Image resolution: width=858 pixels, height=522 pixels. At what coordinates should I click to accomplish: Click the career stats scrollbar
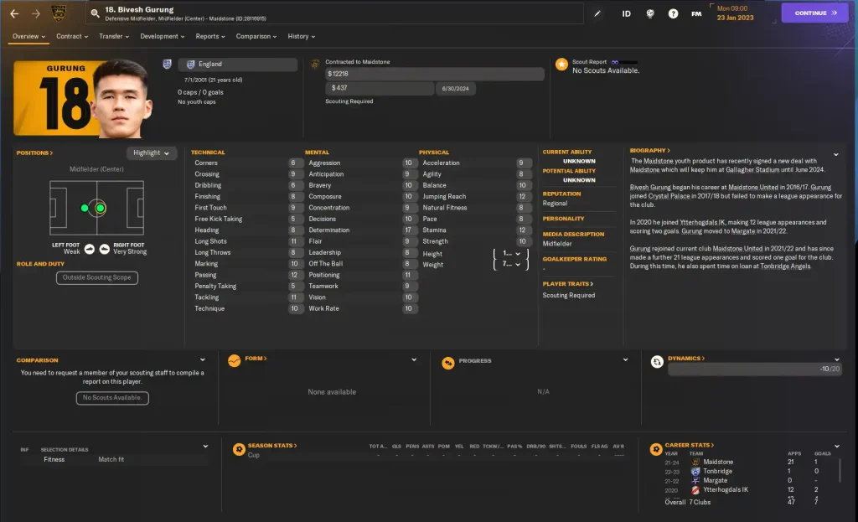click(840, 471)
